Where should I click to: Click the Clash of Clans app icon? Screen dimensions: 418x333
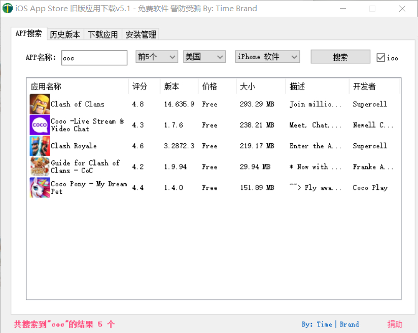point(40,104)
